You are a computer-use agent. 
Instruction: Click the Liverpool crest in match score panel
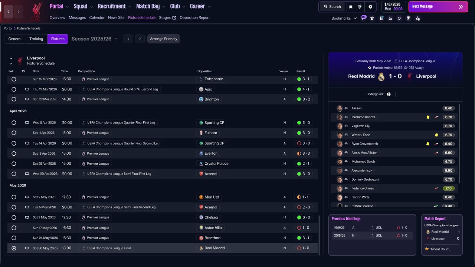(x=410, y=77)
